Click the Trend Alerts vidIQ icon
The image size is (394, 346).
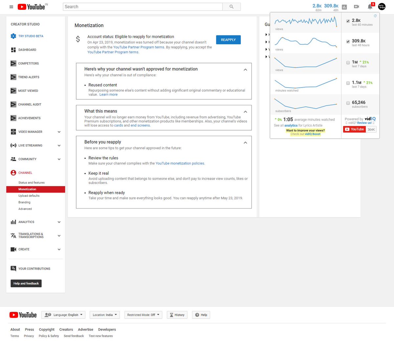tap(13, 77)
